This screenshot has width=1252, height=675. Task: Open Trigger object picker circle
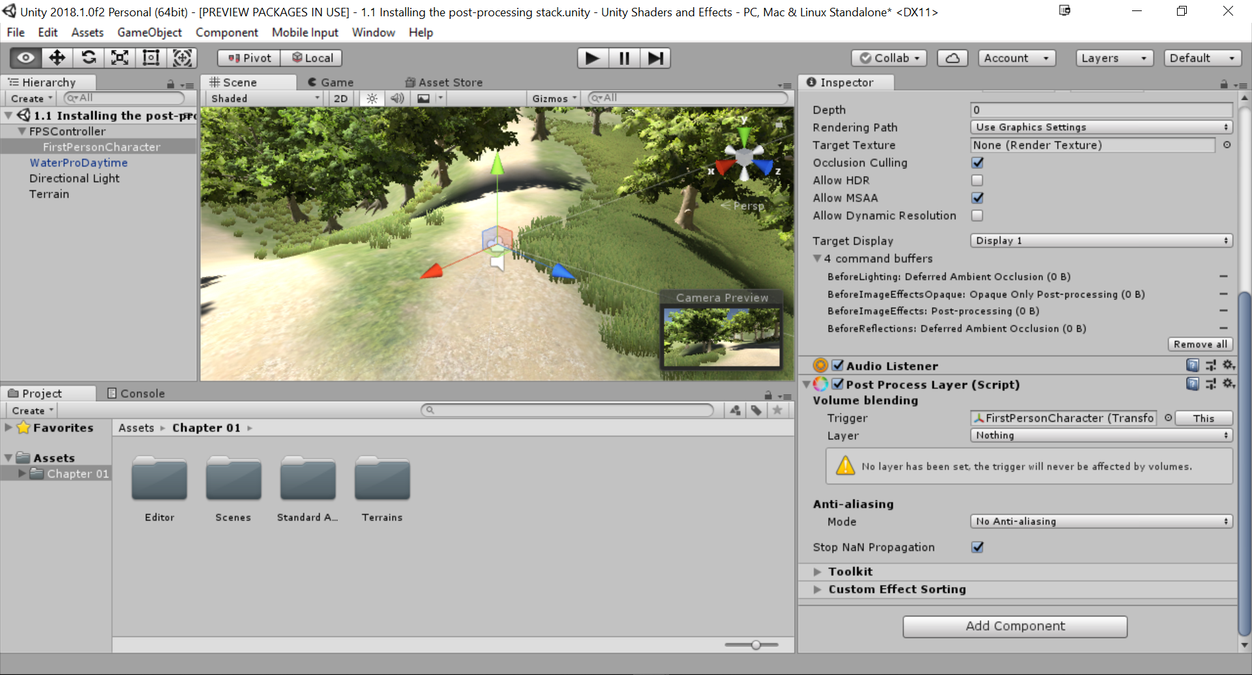click(1168, 417)
